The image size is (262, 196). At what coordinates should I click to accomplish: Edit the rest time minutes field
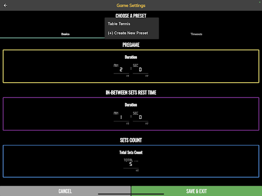click(121, 117)
